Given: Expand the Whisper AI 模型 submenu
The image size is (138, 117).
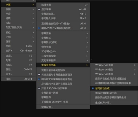Looking at the screenshot, I should pyautogui.click(x=114, y=70).
